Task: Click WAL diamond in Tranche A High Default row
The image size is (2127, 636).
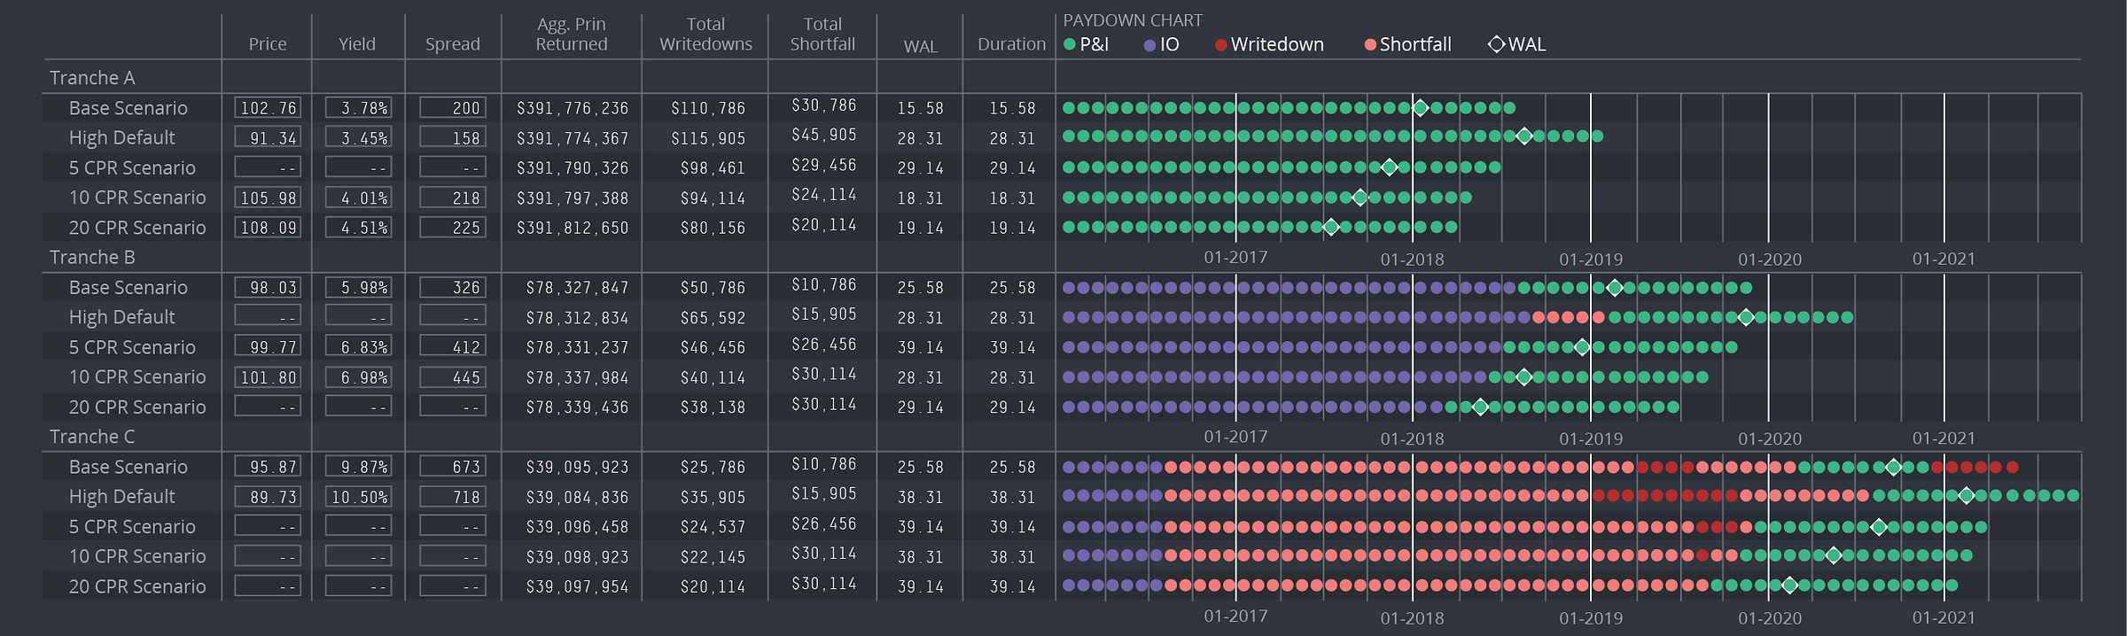Action: tap(1523, 136)
